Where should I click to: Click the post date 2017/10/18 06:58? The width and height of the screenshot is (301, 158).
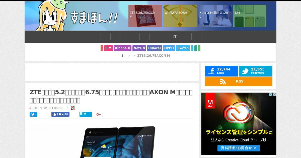(x=48, y=108)
